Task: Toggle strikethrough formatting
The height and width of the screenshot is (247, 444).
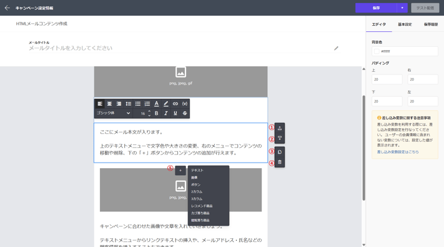Action: point(185,113)
